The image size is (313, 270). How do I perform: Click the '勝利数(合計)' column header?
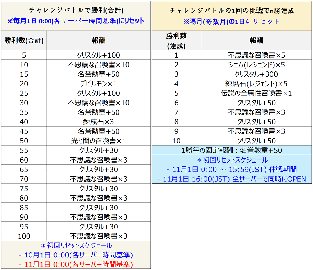[x=24, y=40]
